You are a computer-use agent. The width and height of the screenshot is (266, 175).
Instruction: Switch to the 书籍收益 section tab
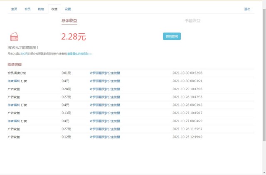(x=192, y=20)
